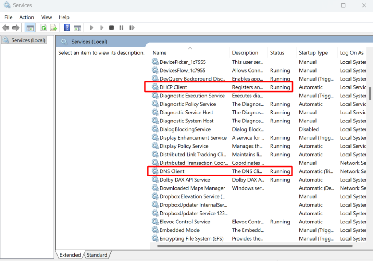Toggle the Show/Hide Action Pane button

[x=77, y=28]
